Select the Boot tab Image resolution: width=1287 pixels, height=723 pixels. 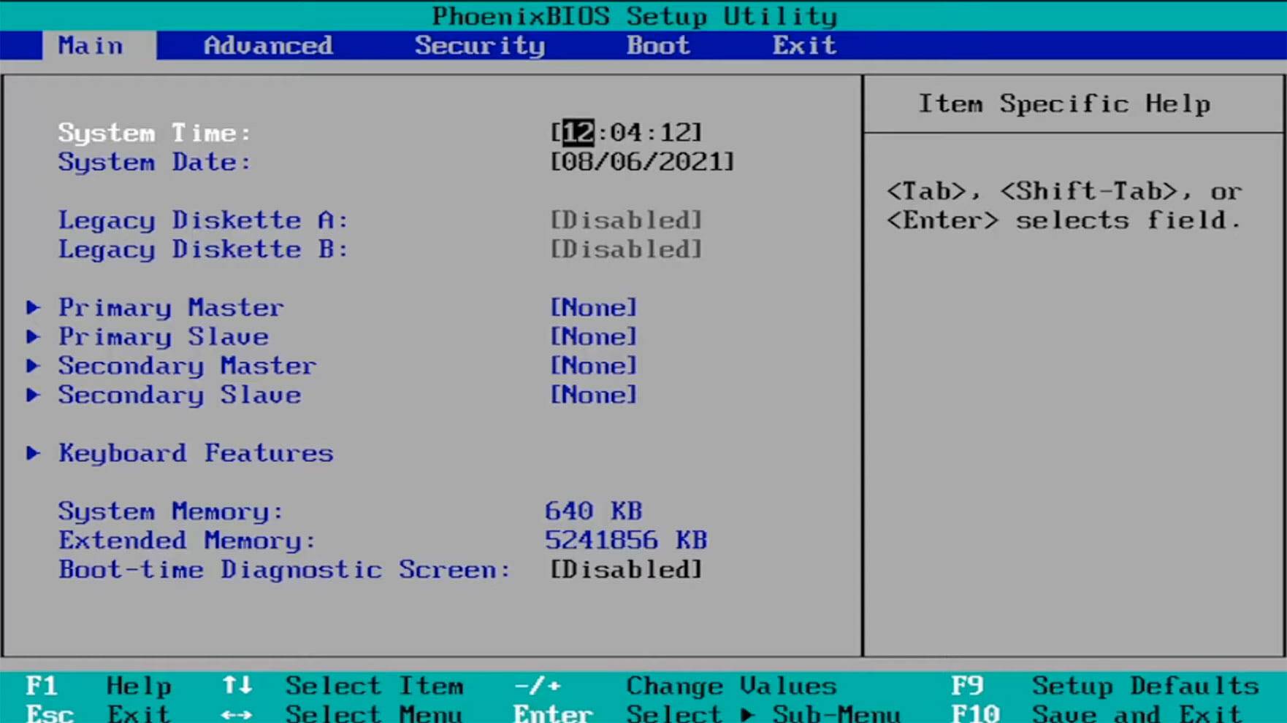pos(657,45)
